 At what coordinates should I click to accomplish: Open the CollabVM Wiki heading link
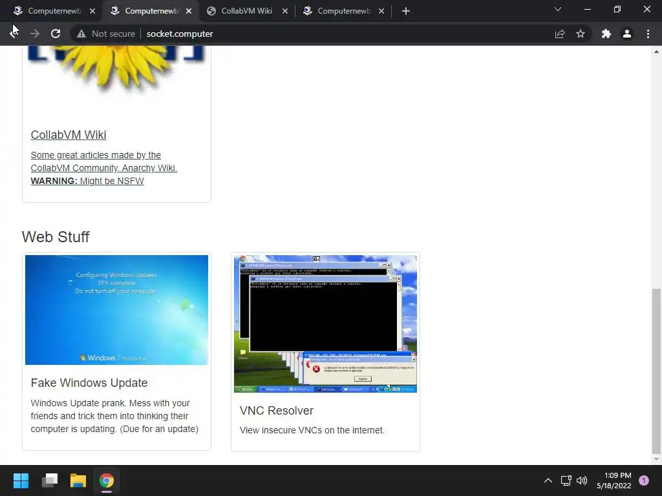(69, 135)
